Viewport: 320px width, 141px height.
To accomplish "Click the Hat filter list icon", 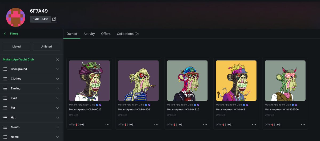I will click(5, 117).
